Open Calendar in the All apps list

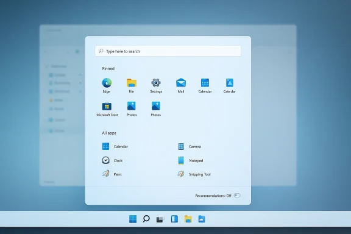pos(115,147)
